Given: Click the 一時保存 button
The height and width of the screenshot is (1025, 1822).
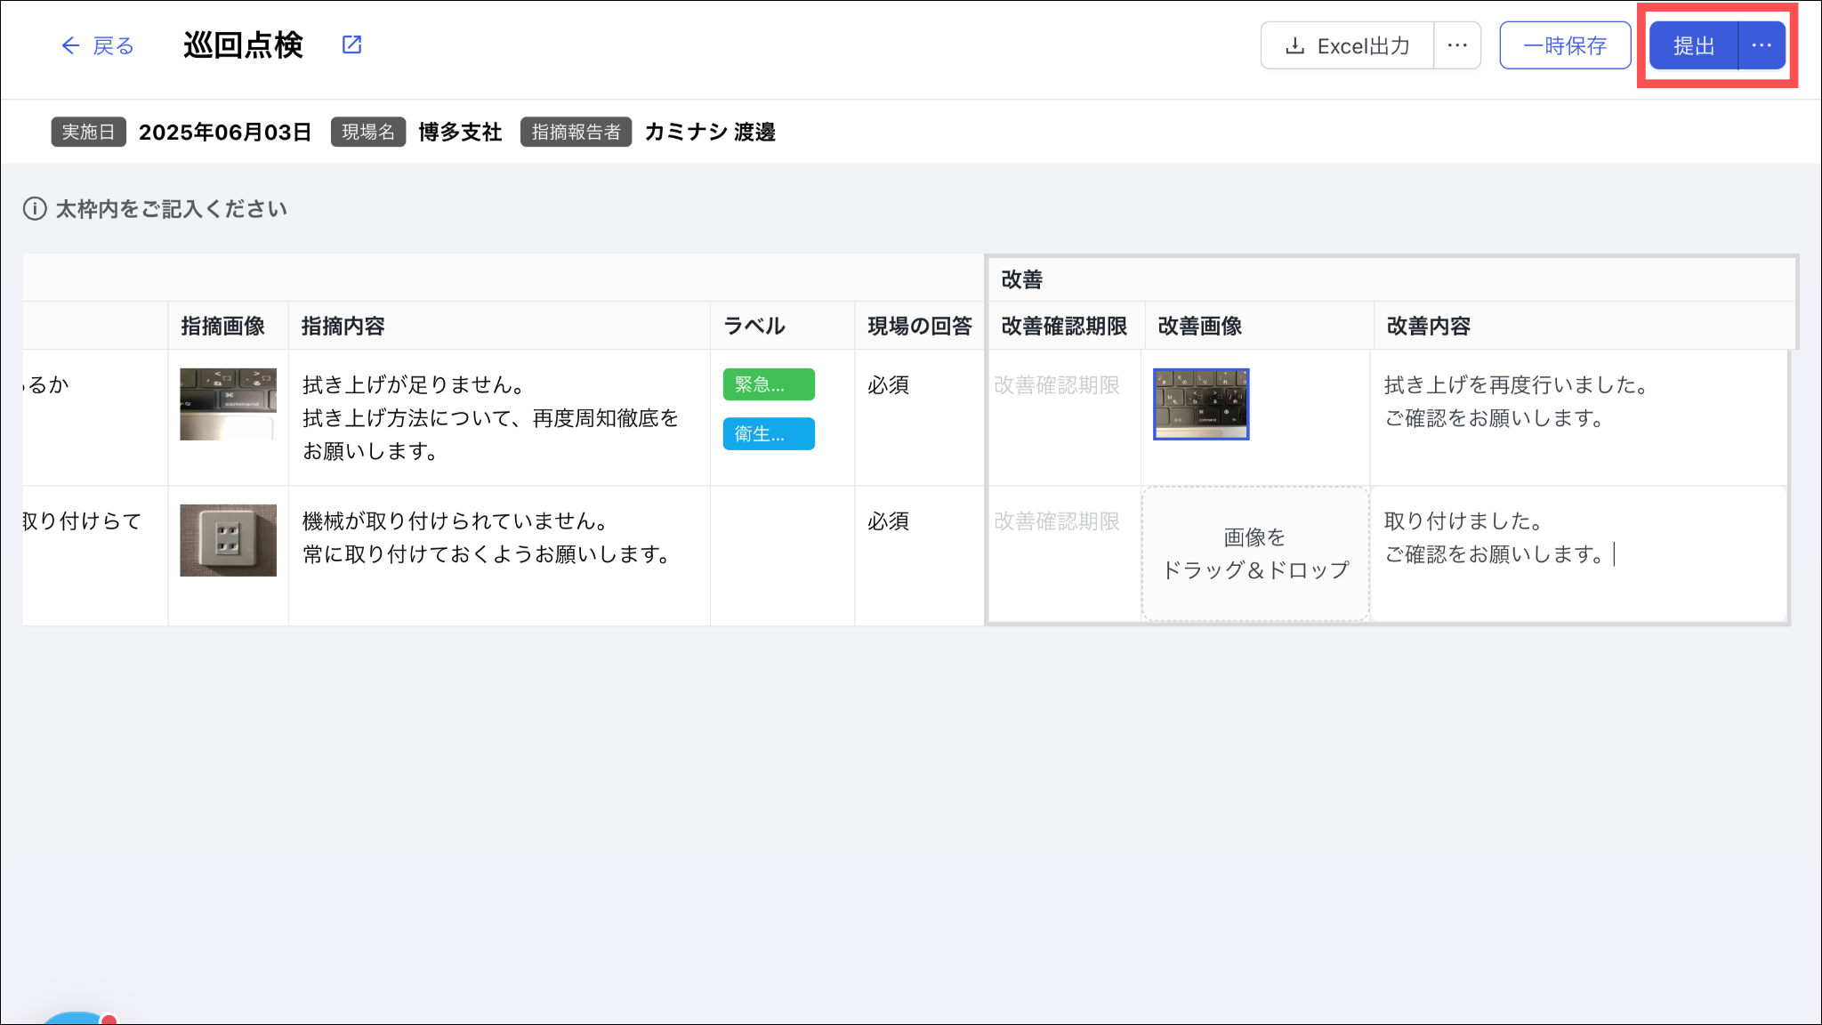Looking at the screenshot, I should [1565, 45].
